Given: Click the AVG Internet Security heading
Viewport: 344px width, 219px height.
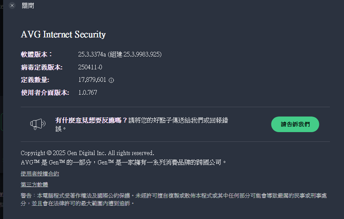Looking at the screenshot, I should tap(63, 34).
